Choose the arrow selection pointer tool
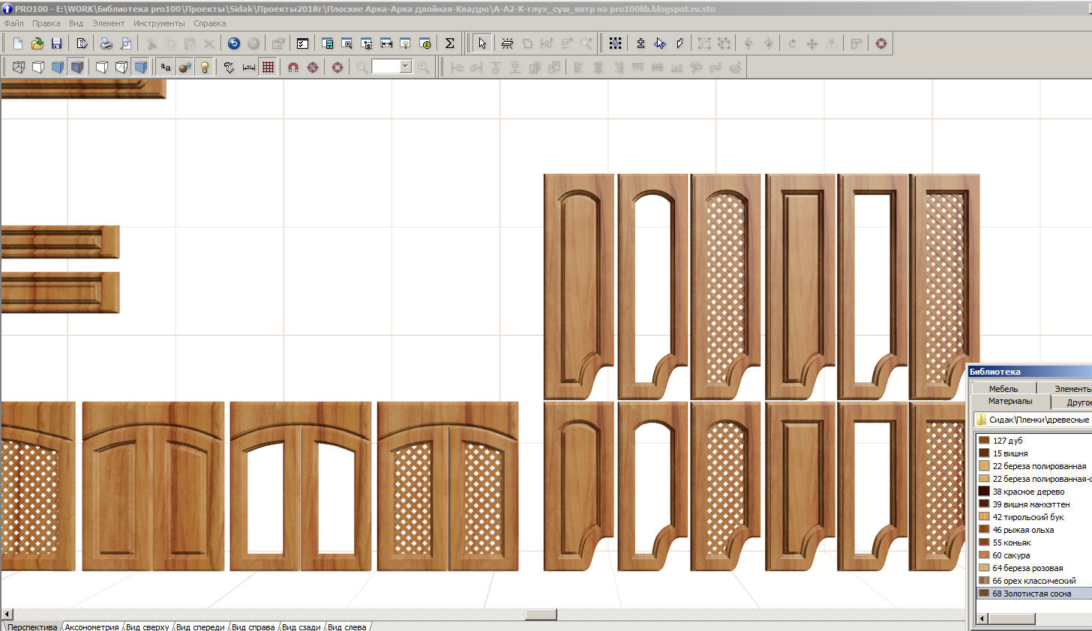The width and height of the screenshot is (1092, 631). coord(482,43)
